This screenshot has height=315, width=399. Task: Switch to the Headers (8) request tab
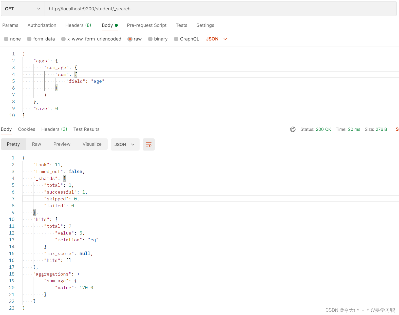coord(78,25)
